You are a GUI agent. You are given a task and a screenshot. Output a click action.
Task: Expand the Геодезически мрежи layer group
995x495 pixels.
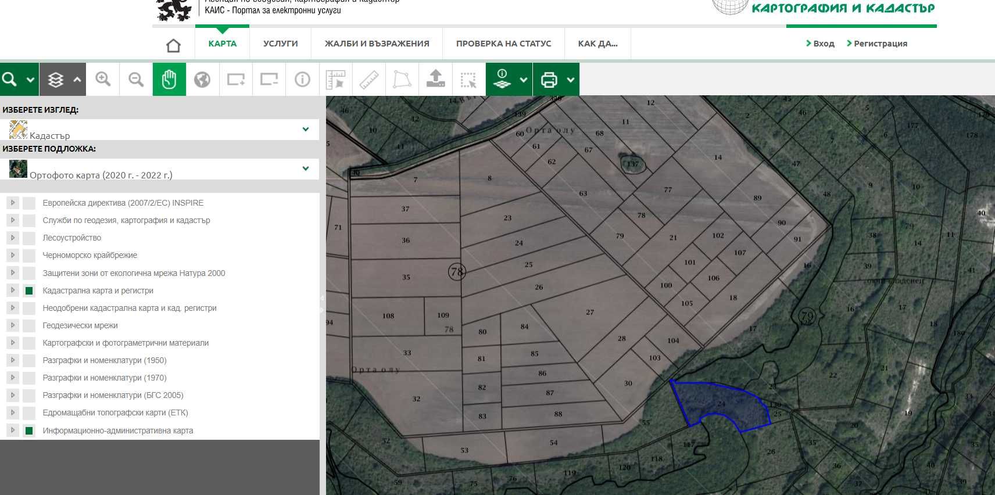point(12,325)
